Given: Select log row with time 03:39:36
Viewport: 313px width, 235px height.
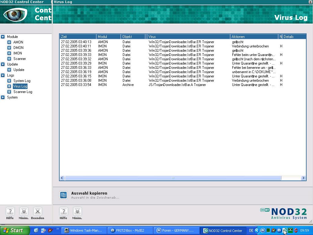Looking at the screenshot, I should (183, 50).
